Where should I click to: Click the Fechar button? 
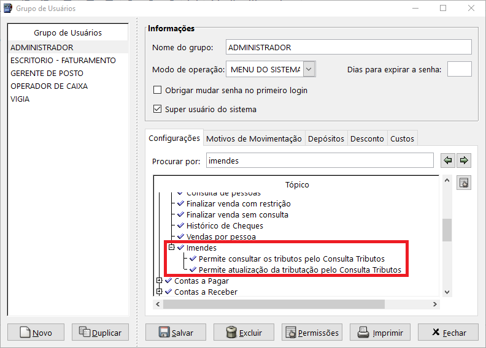[448, 333]
